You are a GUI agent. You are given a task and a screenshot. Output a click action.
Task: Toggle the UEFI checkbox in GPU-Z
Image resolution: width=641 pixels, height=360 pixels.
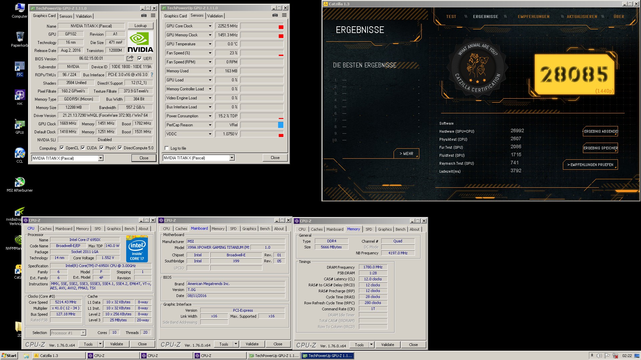(140, 58)
